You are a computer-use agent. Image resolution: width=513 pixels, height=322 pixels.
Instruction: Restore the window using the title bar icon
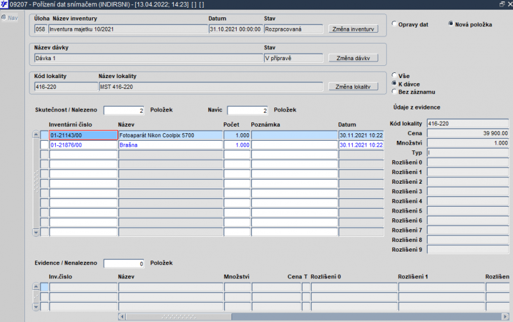tap(502, 4)
